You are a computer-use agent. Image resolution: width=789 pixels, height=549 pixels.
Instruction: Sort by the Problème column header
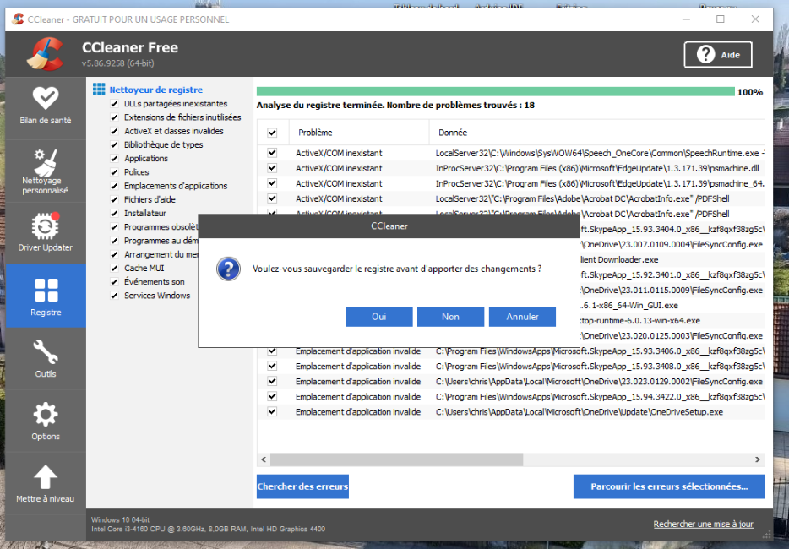359,133
